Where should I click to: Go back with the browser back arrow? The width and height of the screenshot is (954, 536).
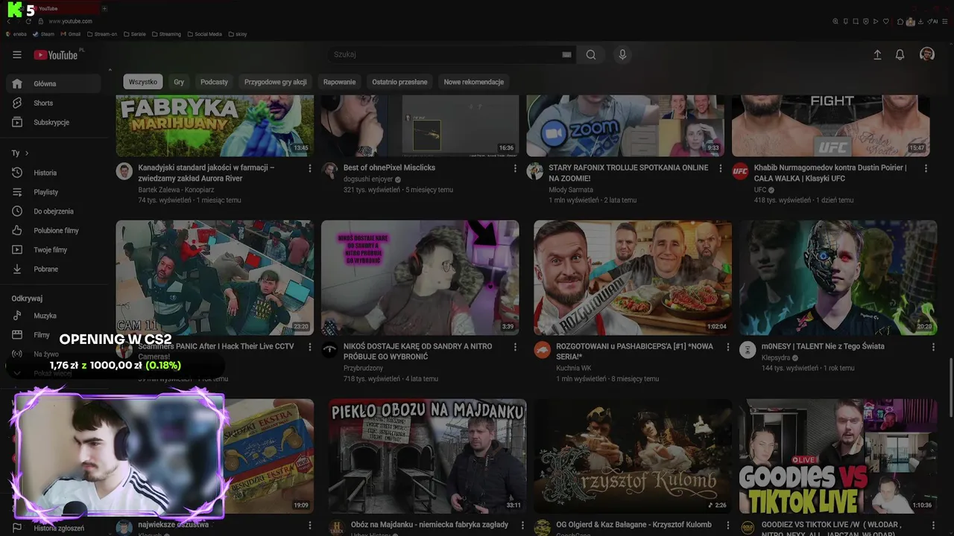pyautogui.click(x=8, y=21)
